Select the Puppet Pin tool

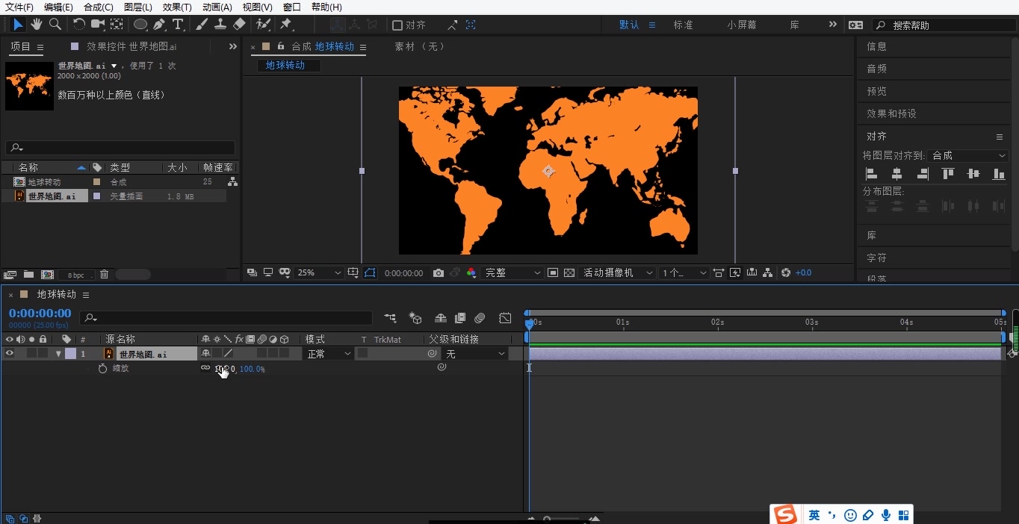[285, 25]
